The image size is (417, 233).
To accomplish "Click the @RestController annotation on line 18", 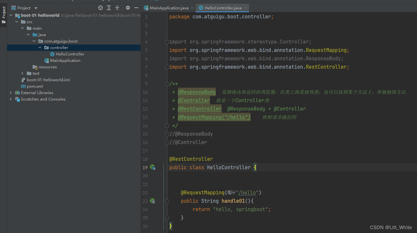I will (191, 159).
